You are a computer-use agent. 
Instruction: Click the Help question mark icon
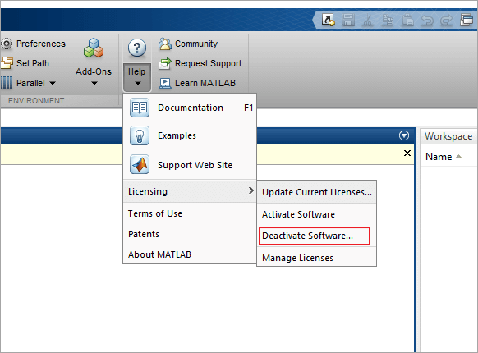pos(137,48)
